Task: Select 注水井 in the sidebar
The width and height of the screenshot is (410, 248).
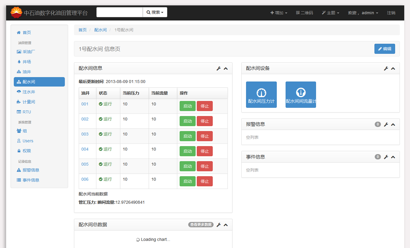Action: (28, 92)
